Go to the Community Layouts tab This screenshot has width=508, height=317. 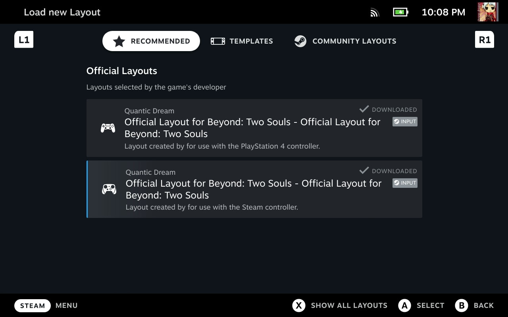coord(345,41)
